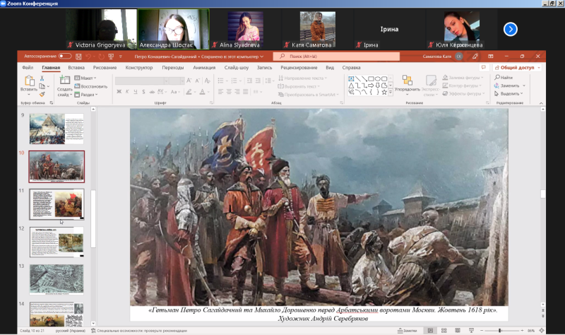Screen dimensions: 565x335
Task: Open the font name combo box
Action: (142, 81)
